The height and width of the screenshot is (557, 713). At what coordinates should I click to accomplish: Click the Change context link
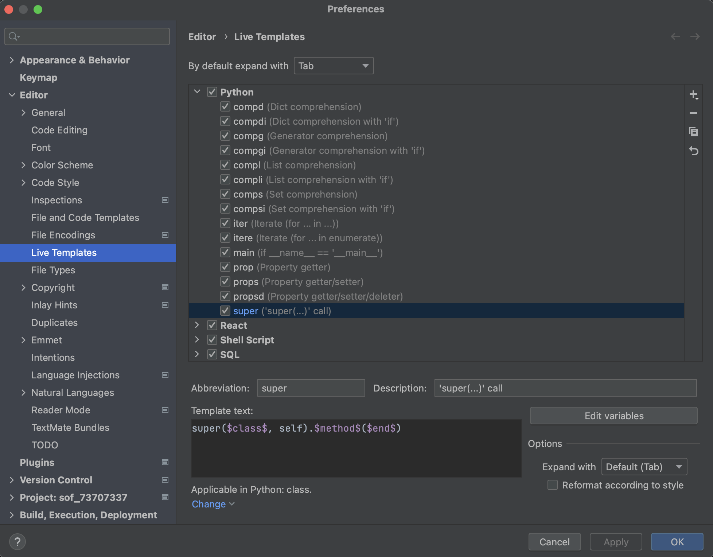[x=213, y=504]
